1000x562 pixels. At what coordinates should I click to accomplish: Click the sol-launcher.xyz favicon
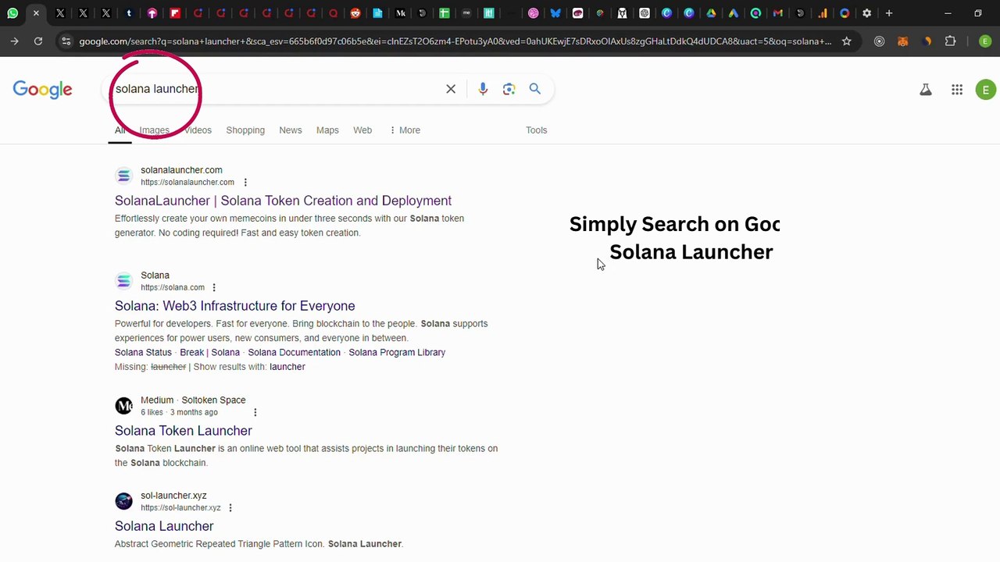tap(123, 501)
